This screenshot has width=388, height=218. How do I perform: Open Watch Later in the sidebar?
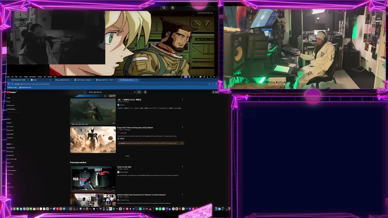[x=10, y=130]
